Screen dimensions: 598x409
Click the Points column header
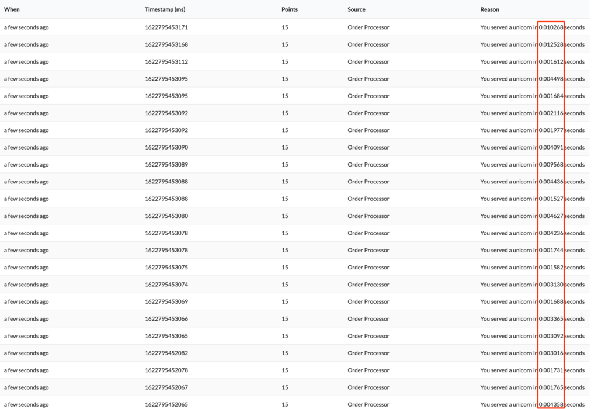[x=290, y=9]
